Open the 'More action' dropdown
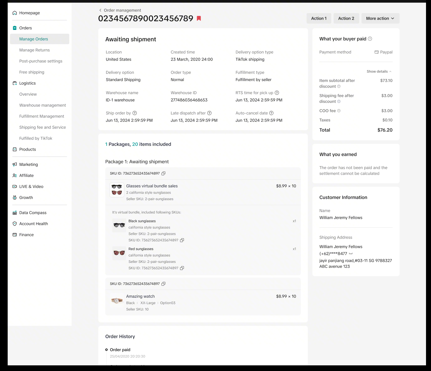The width and height of the screenshot is (431, 371). pyautogui.click(x=380, y=18)
